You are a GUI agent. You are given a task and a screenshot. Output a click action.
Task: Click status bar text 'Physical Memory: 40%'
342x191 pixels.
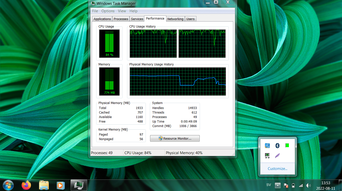pyautogui.click(x=184, y=153)
